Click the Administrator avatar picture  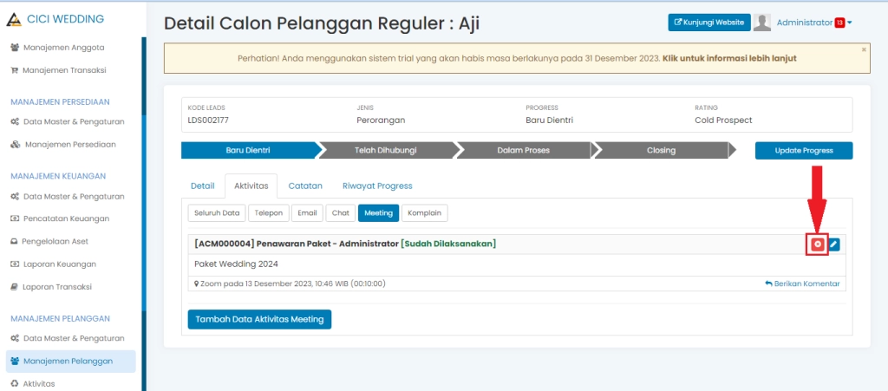(762, 23)
